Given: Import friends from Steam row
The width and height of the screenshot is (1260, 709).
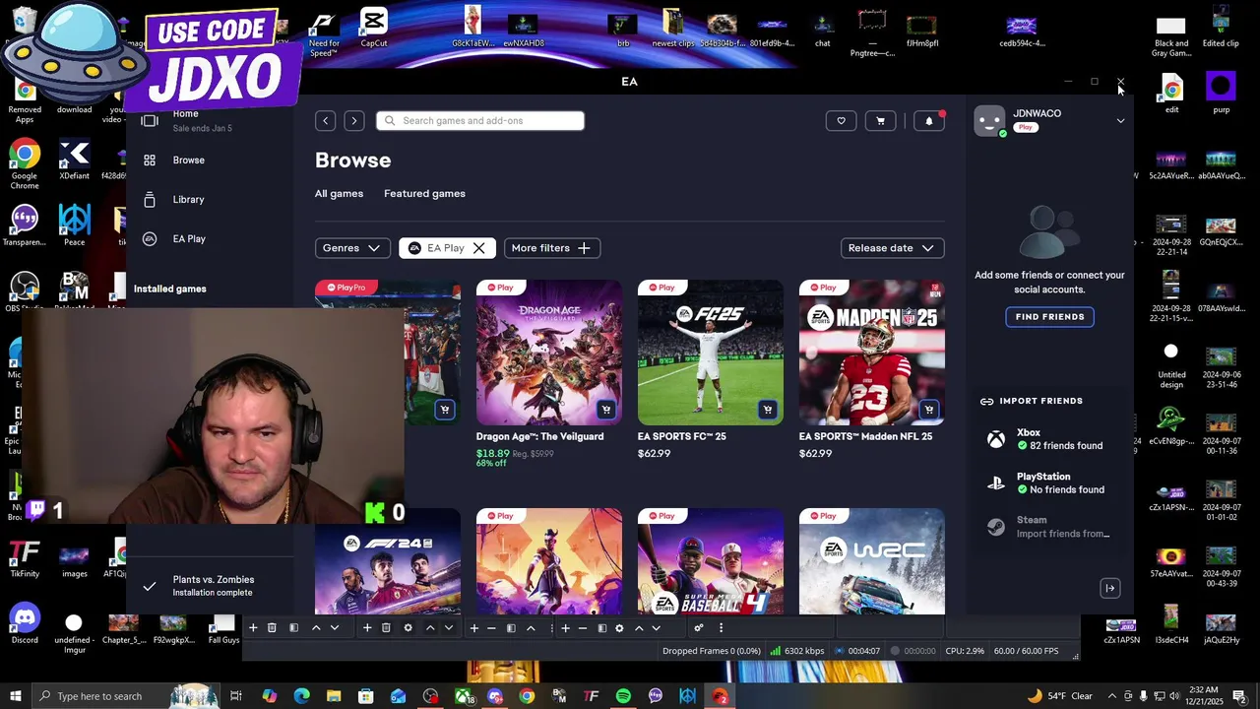Looking at the screenshot, I should (1049, 527).
